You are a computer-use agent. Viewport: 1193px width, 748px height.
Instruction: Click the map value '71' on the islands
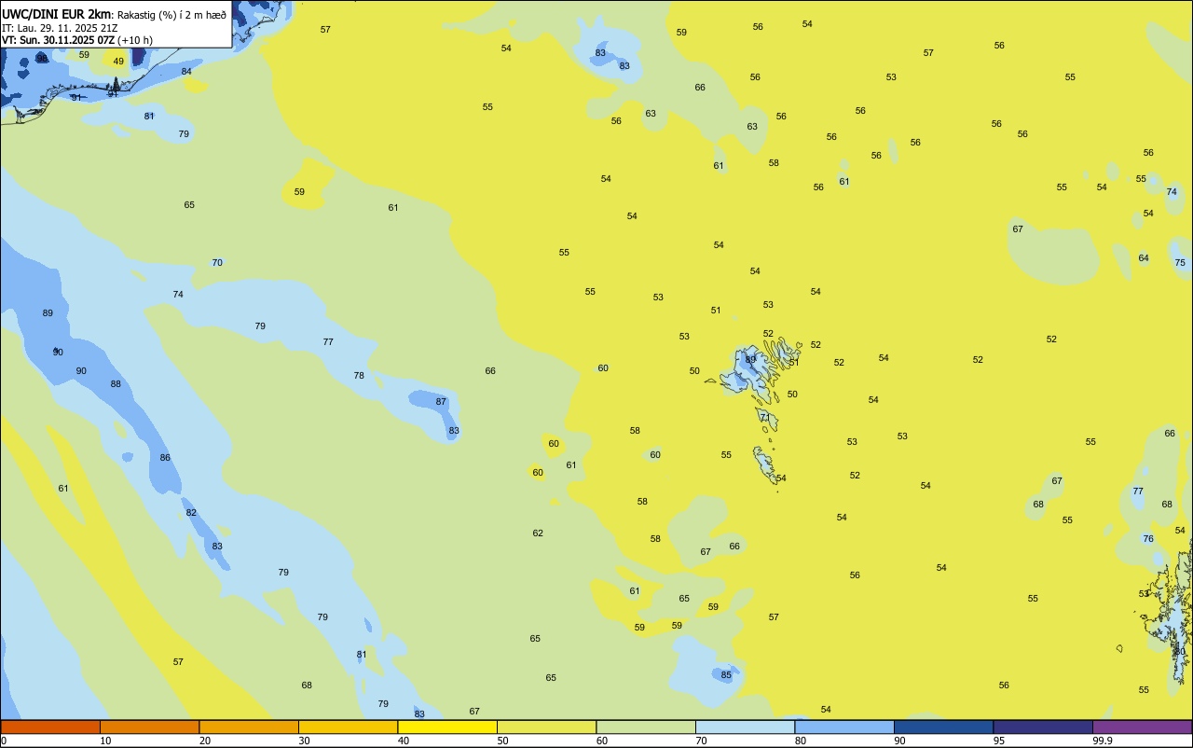(764, 418)
